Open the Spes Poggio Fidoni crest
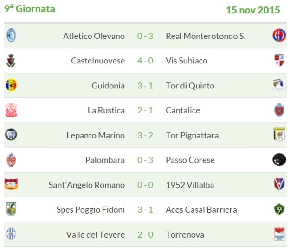 click(11, 209)
